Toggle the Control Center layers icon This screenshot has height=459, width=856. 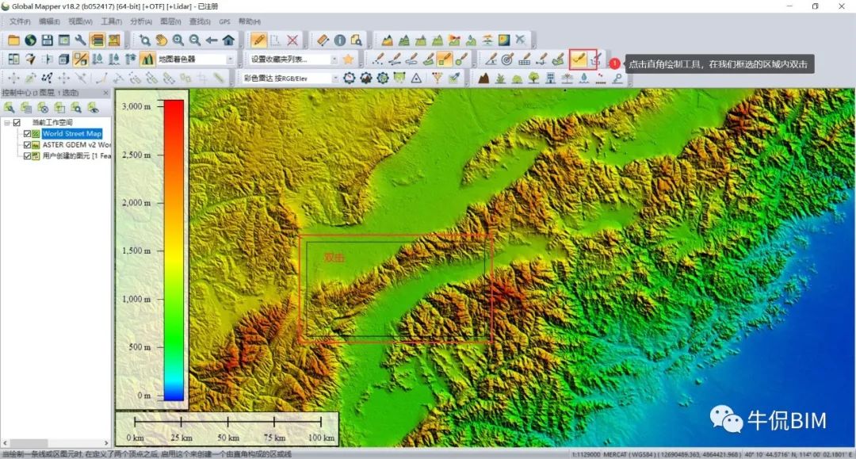click(97, 40)
